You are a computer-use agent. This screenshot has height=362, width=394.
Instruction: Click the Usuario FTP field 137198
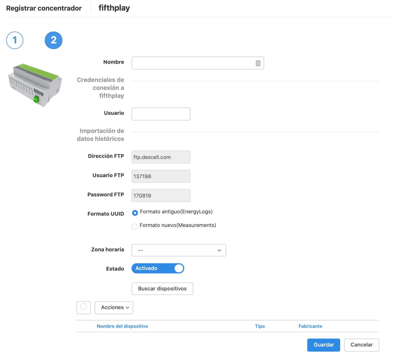point(161,176)
